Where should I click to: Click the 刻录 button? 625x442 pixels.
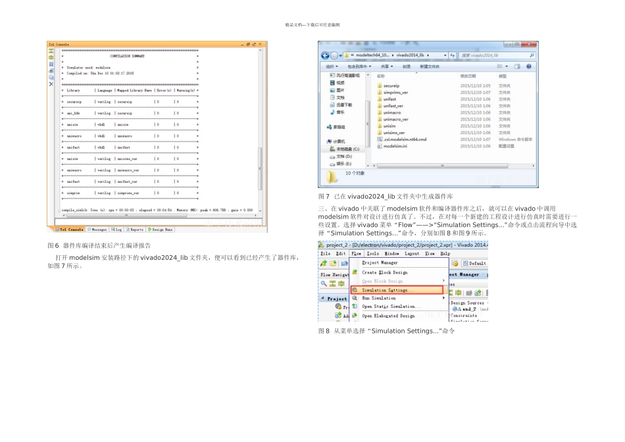[406, 66]
